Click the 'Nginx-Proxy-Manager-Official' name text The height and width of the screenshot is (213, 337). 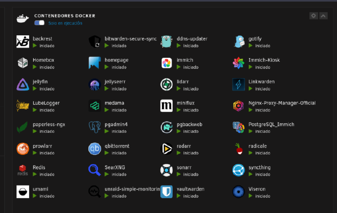pyautogui.click(x=282, y=103)
